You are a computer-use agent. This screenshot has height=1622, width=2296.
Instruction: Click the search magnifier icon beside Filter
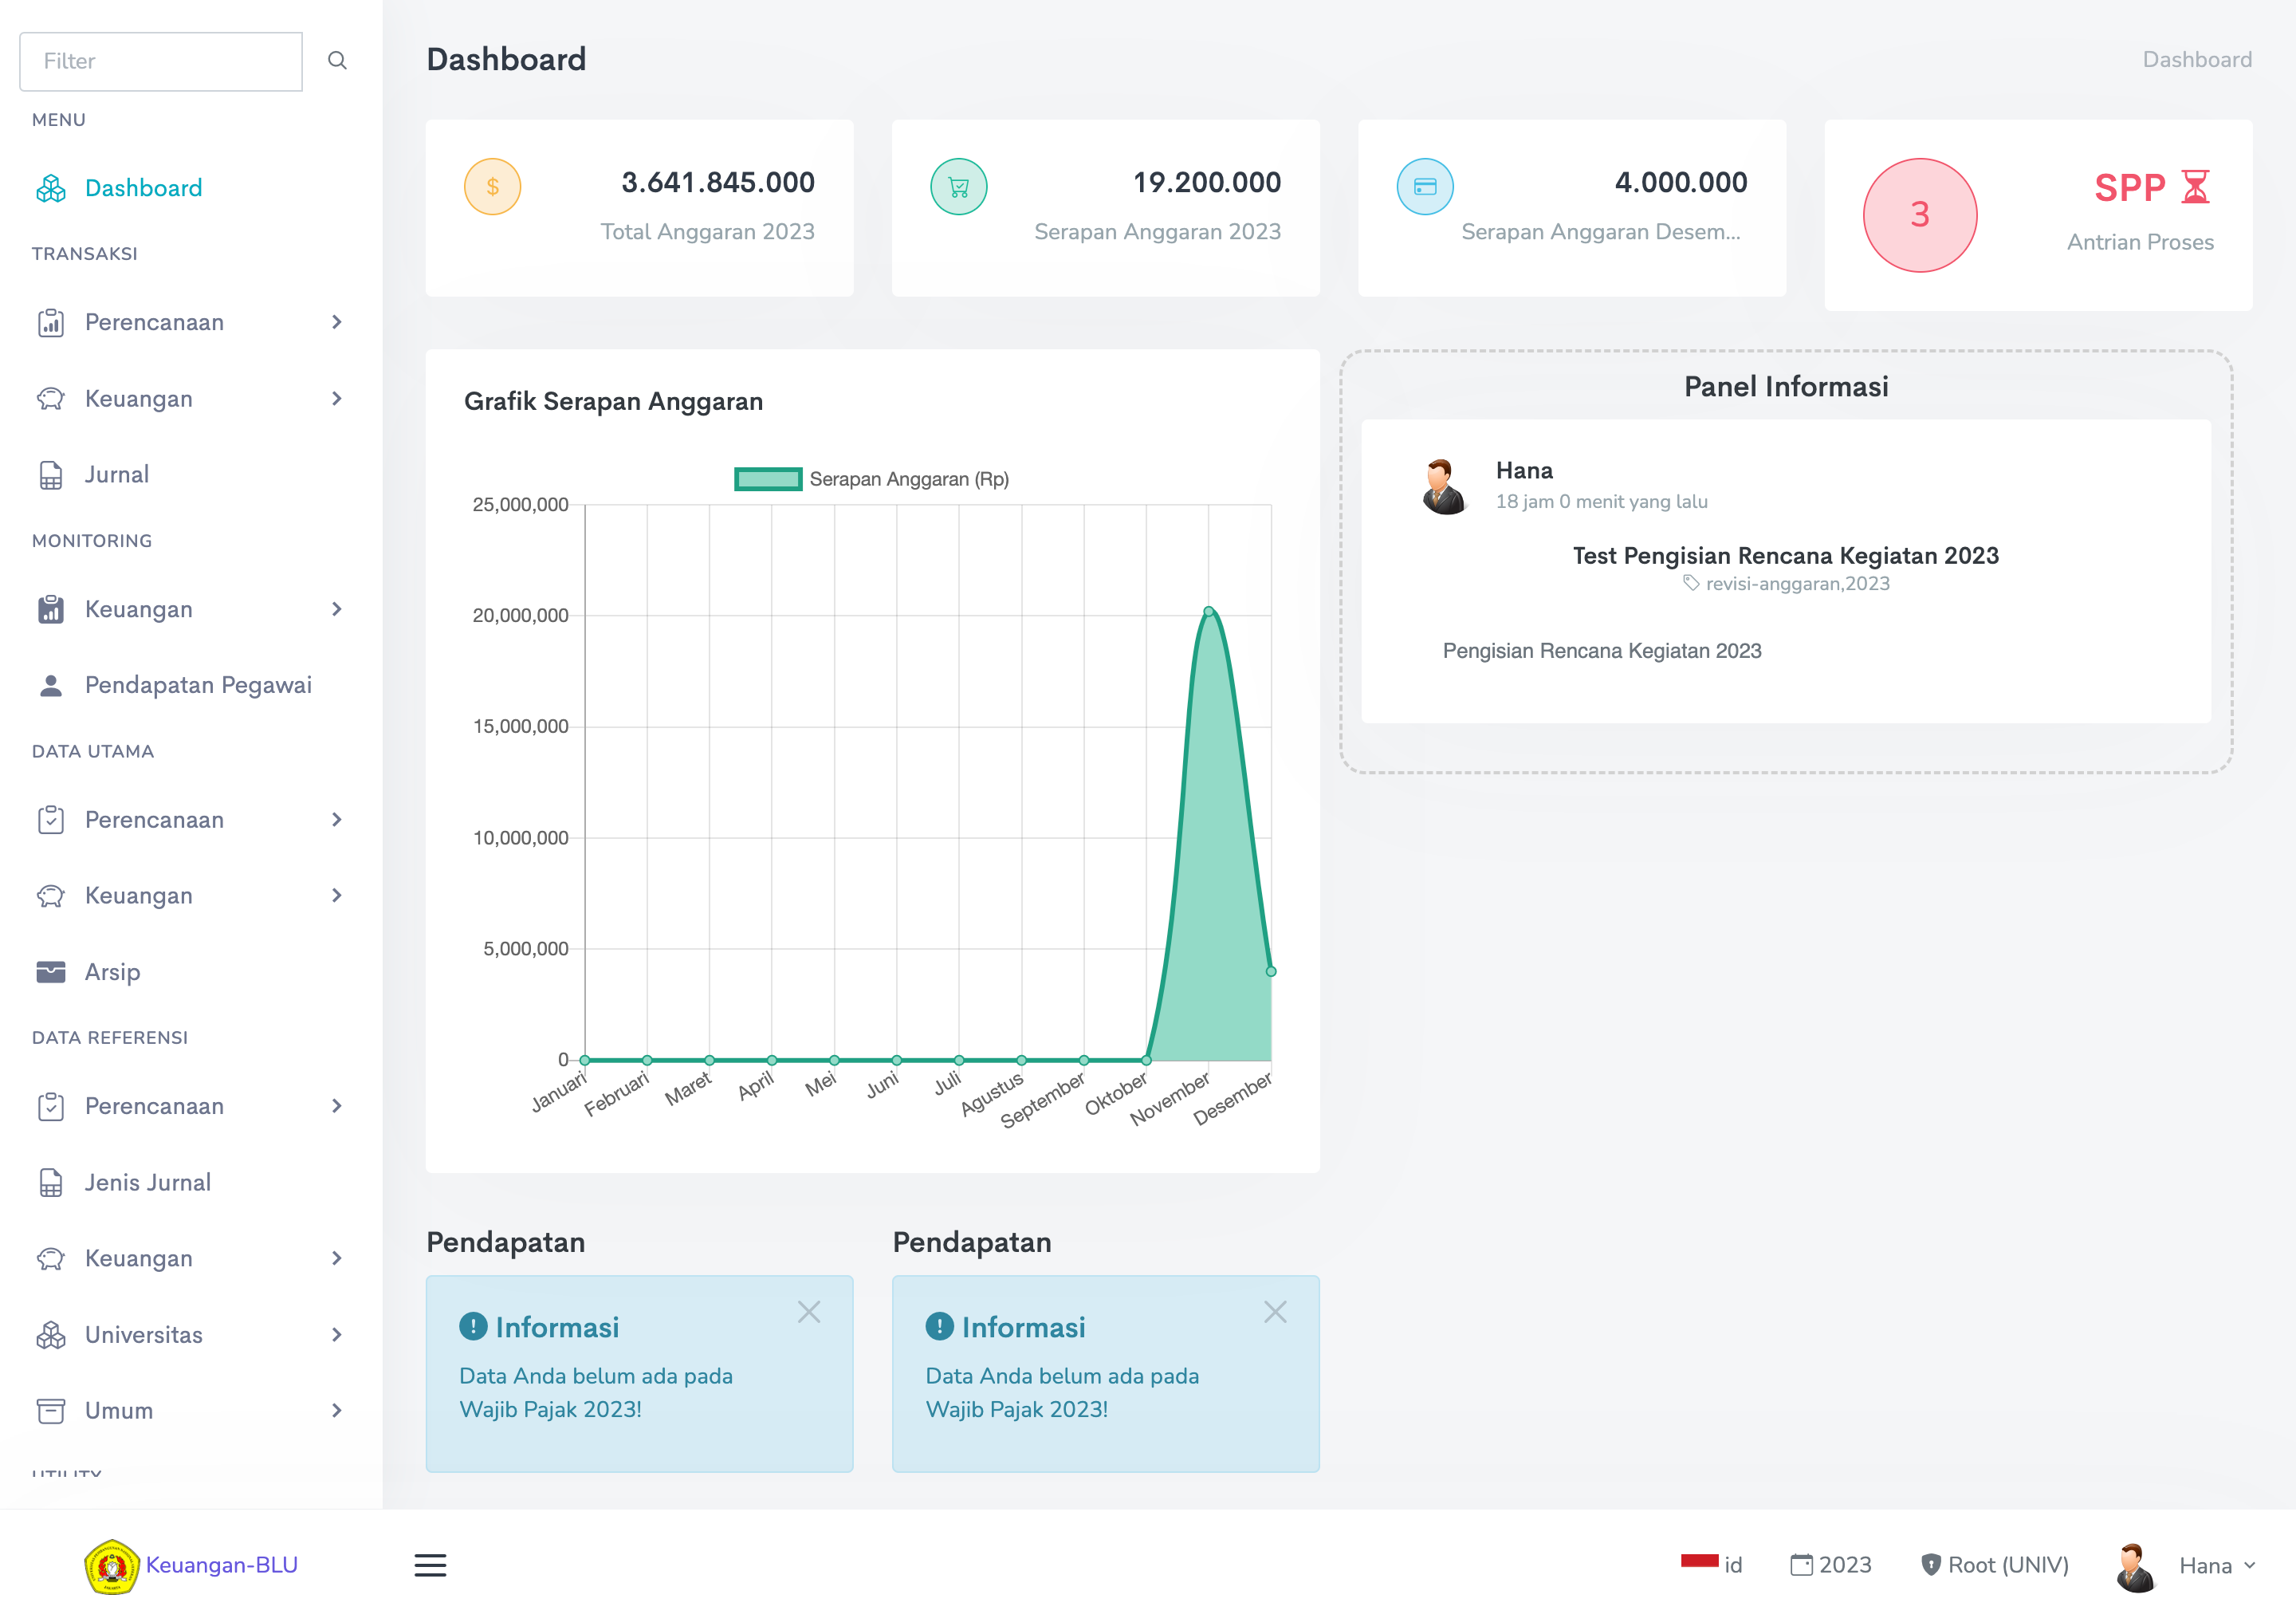337,61
